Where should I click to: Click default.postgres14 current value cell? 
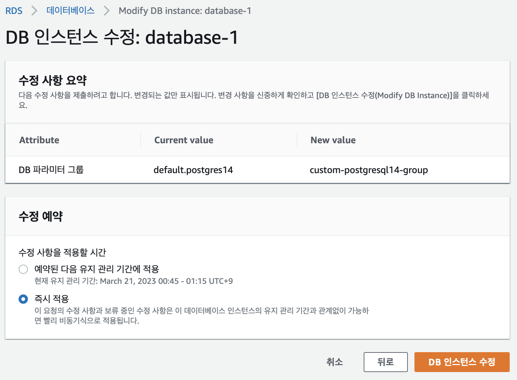193,170
